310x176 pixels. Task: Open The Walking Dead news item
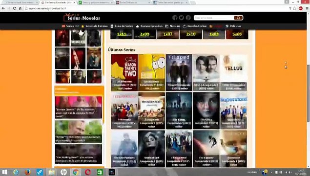point(79,154)
